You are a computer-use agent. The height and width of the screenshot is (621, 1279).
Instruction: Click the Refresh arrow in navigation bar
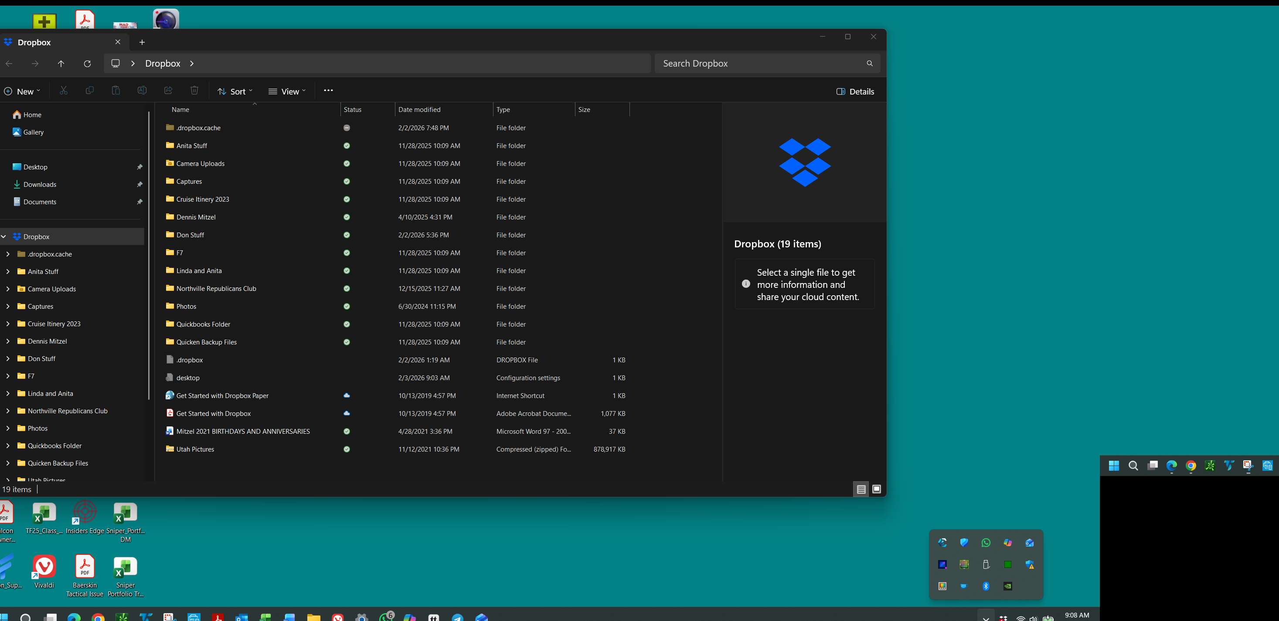pyautogui.click(x=87, y=64)
